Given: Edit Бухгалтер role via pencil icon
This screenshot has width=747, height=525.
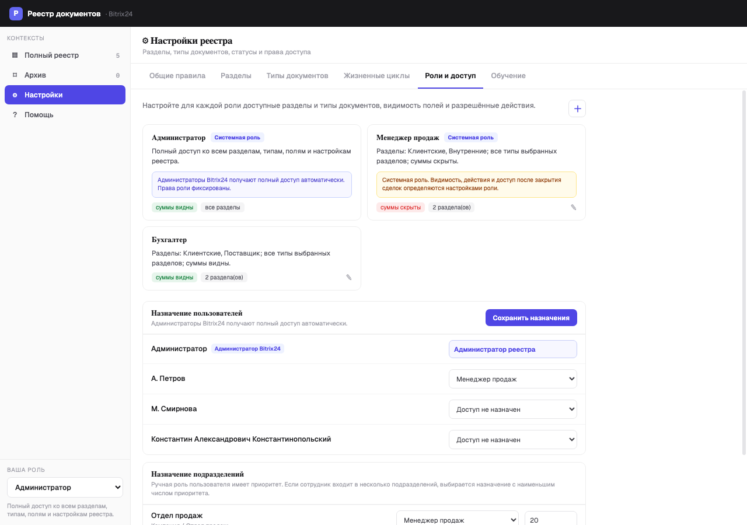Looking at the screenshot, I should [x=349, y=277].
